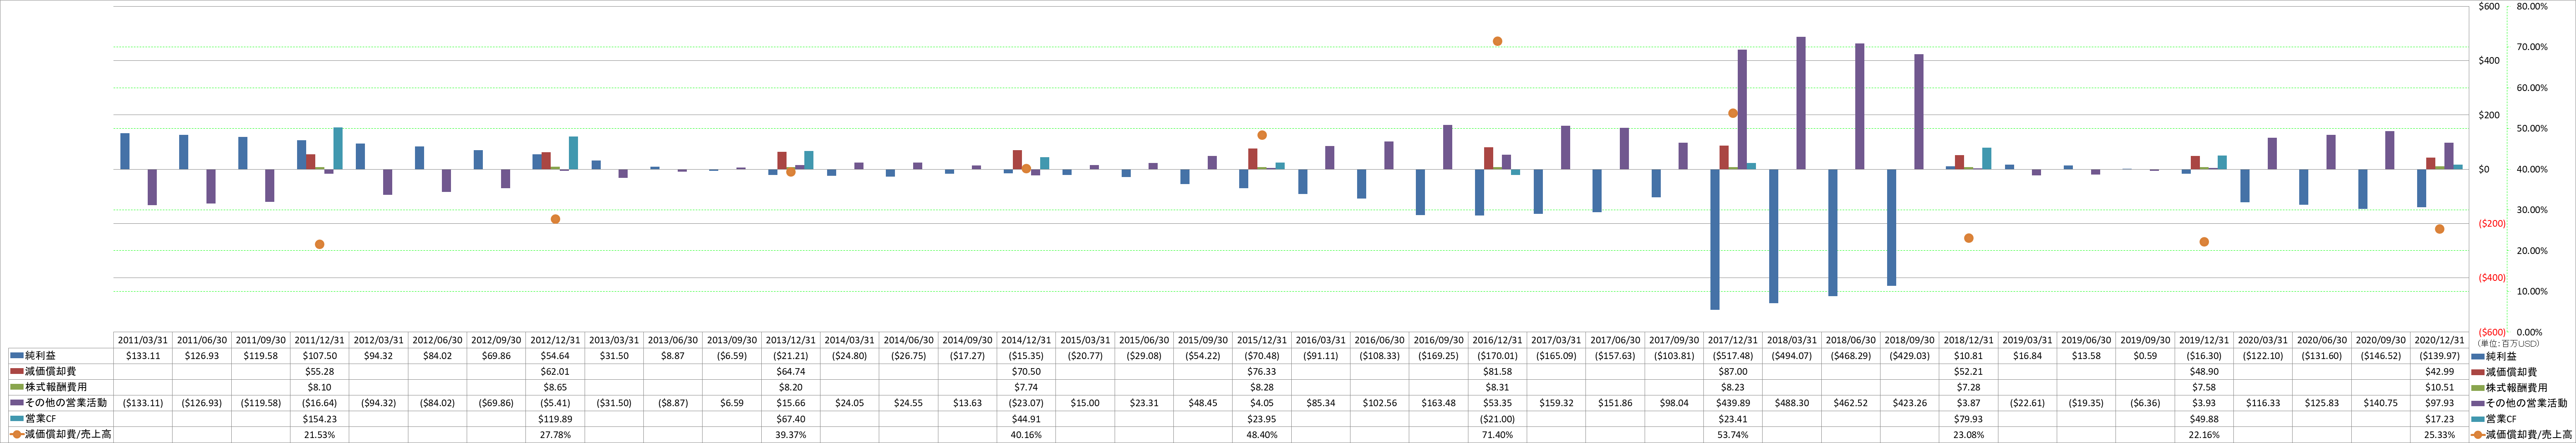2576x443 pixels.
Task: Select the cell showing $163.48
Action: point(1439,403)
